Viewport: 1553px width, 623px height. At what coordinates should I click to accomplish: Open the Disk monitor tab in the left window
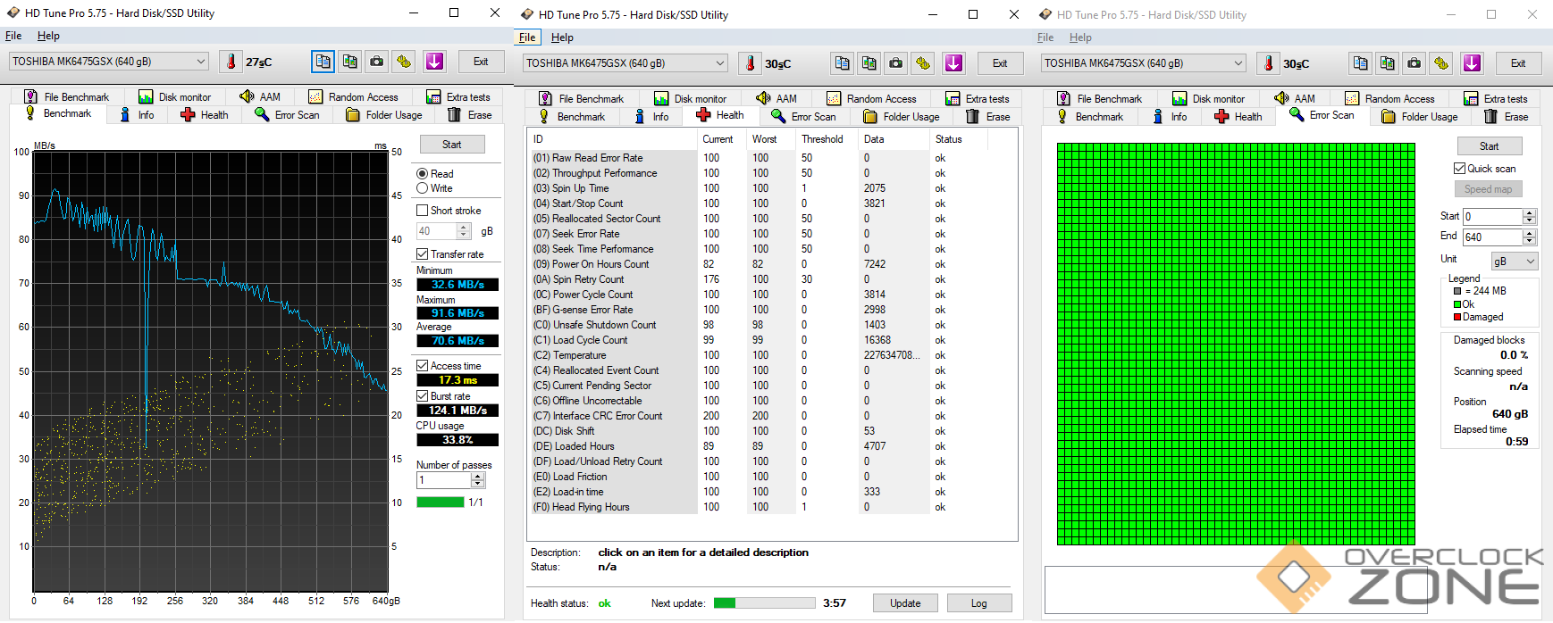coord(175,97)
